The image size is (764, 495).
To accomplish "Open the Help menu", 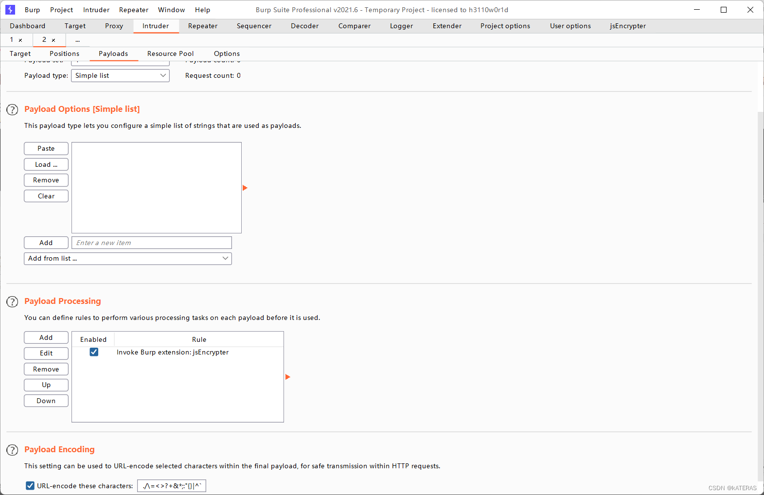I will coord(202,10).
